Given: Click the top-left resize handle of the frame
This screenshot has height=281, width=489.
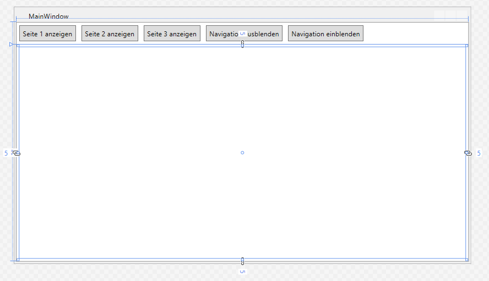Looking at the screenshot, I should pos(18,46).
